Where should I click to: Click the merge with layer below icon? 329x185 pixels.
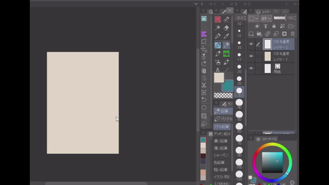(x=276, y=34)
